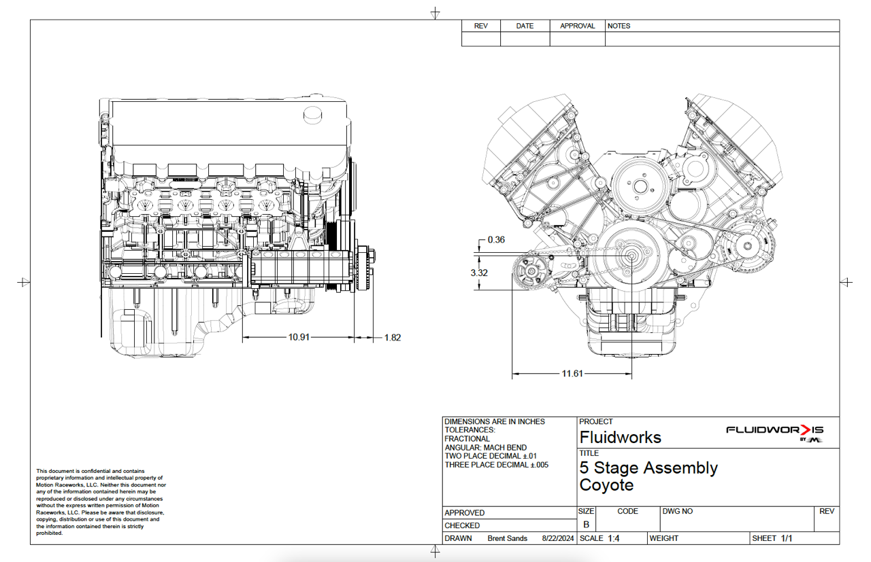Click the REV column header in revision table
Screen dimensions: 871x562
point(481,26)
